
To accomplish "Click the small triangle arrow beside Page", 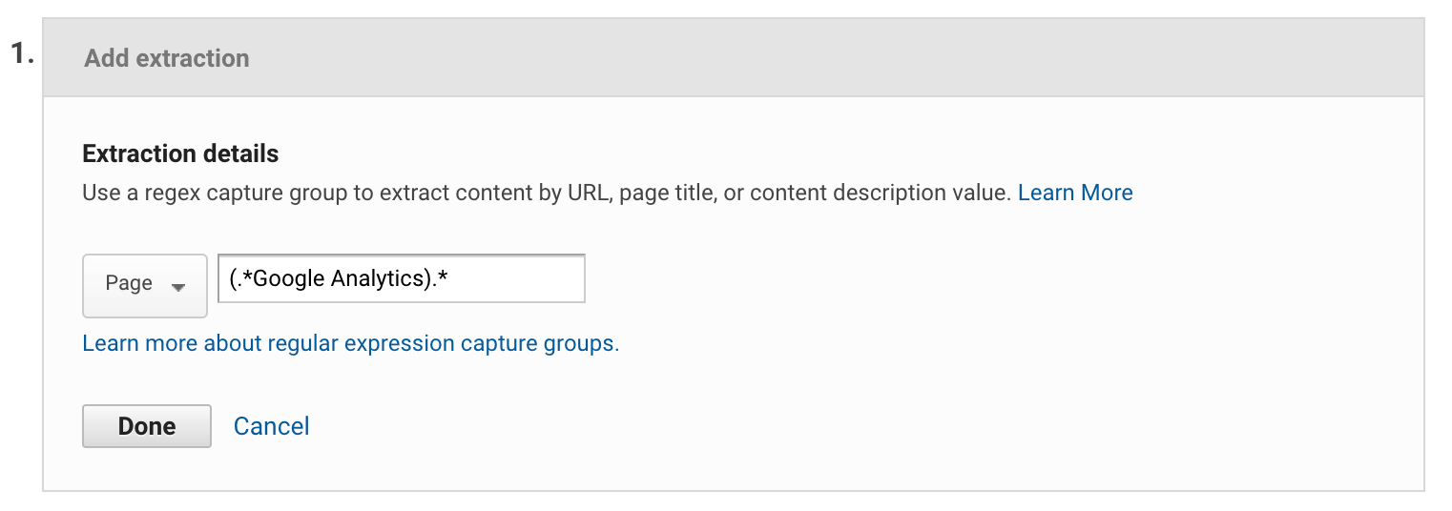I will pos(177,287).
